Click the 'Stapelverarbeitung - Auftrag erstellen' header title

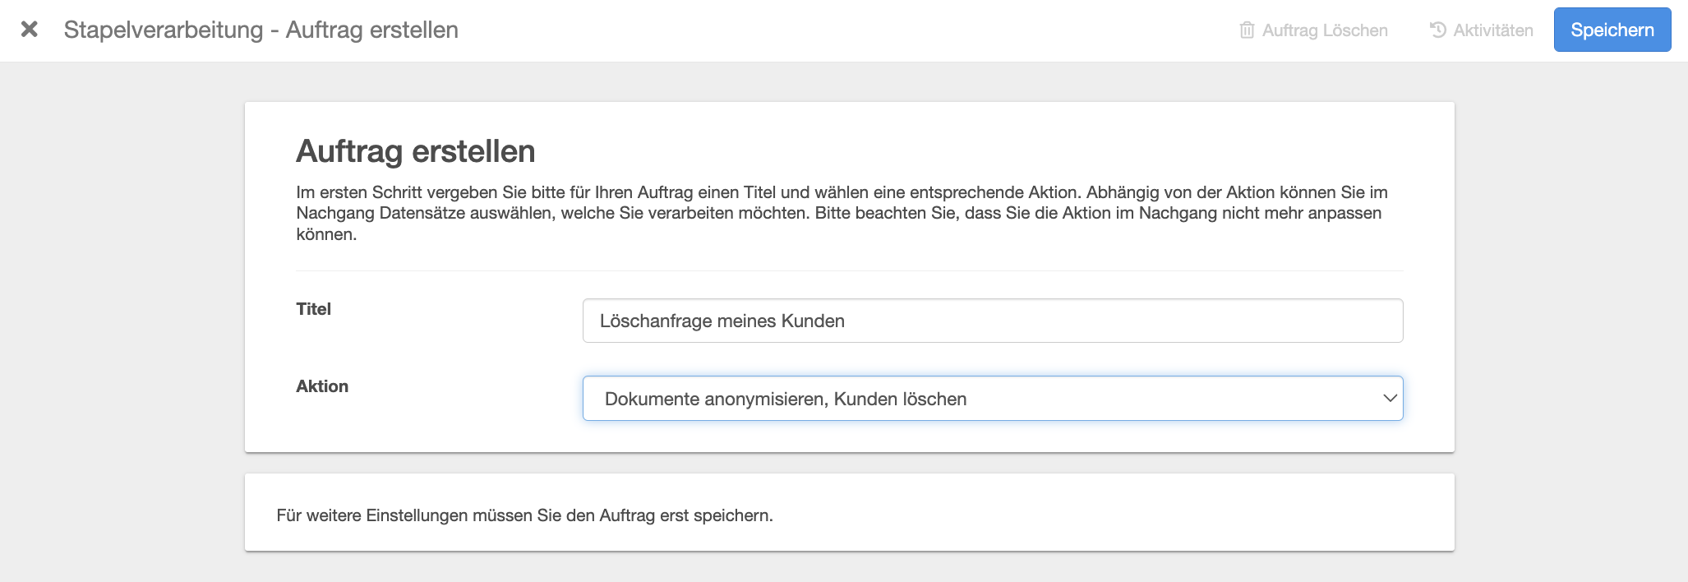coord(261,30)
